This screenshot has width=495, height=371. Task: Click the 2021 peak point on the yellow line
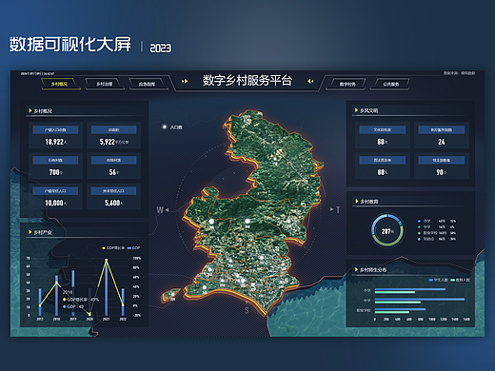click(x=107, y=260)
